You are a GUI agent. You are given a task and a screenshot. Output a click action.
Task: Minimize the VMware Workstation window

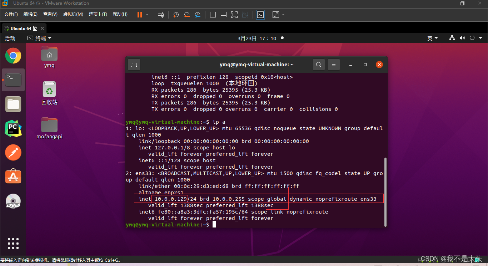446,4
